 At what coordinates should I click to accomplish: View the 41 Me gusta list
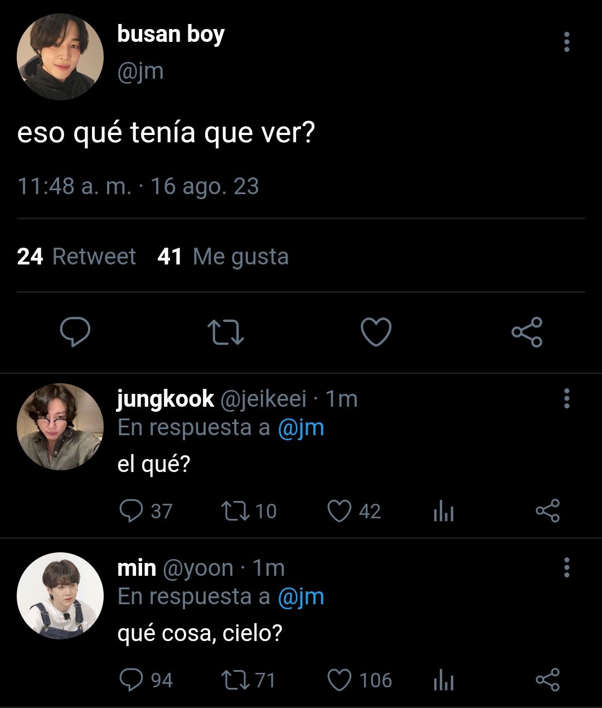pyautogui.click(x=223, y=257)
